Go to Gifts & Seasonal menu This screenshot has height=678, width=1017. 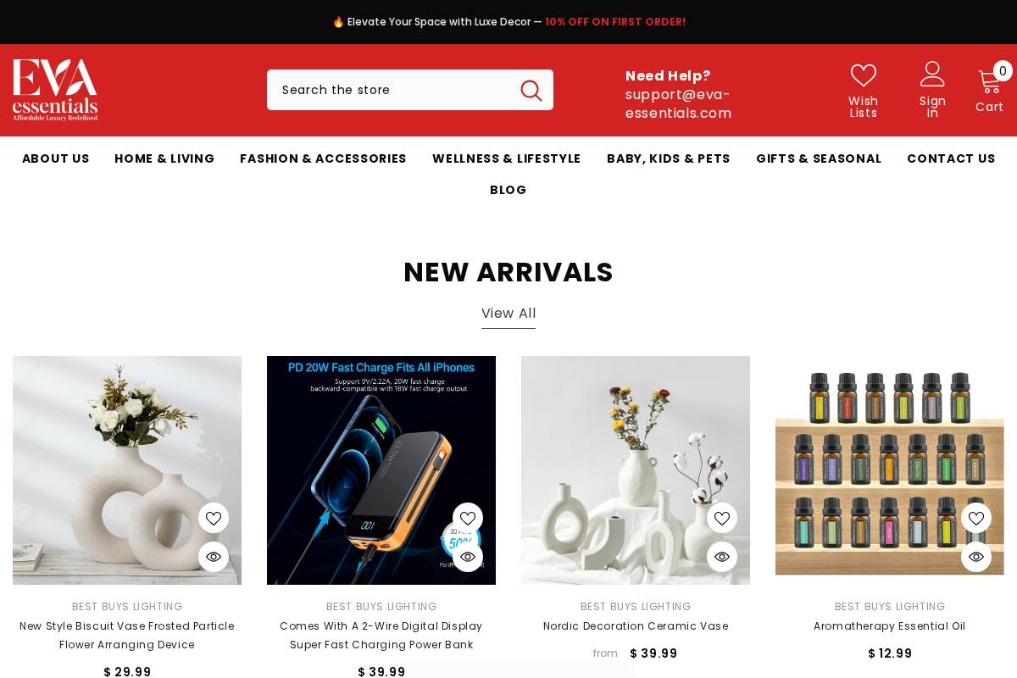click(x=819, y=158)
